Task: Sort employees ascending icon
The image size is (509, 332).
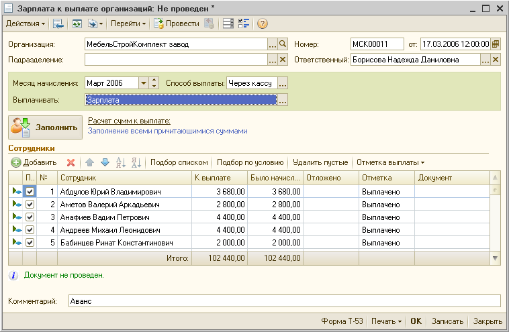Action: [121, 162]
